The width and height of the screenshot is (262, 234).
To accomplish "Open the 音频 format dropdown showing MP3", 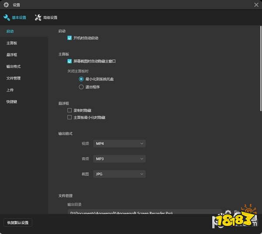I will pyautogui.click(x=119, y=159).
